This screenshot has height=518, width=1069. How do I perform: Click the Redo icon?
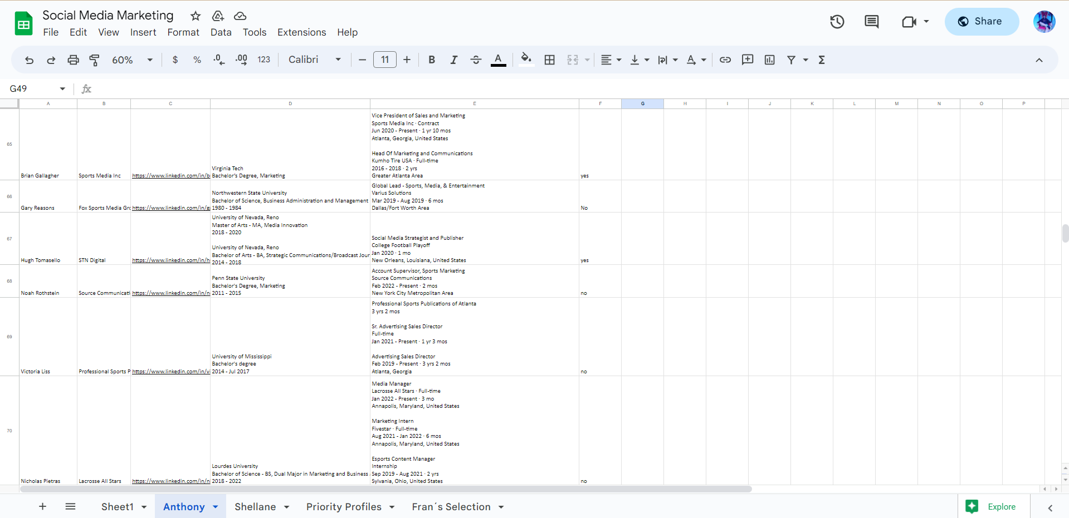click(x=51, y=60)
